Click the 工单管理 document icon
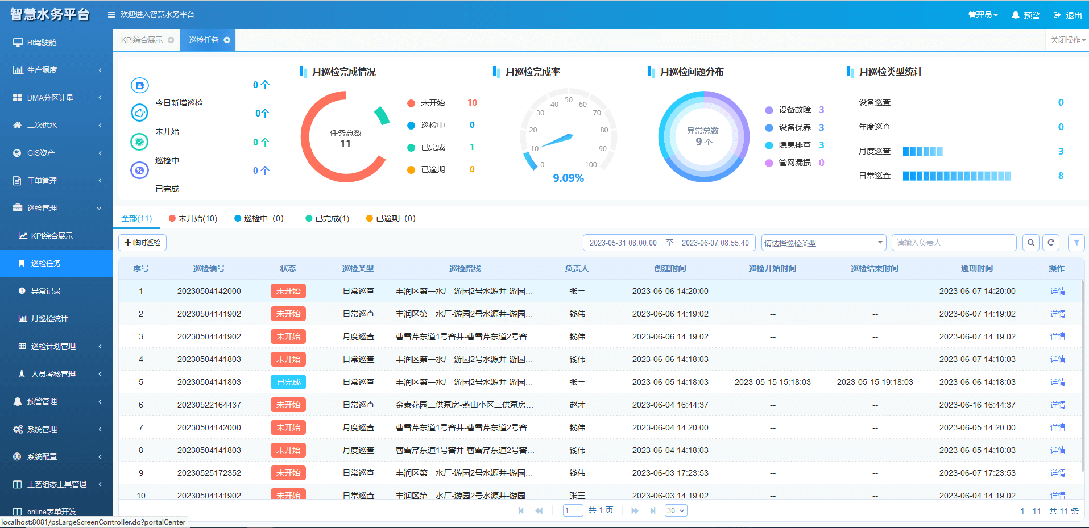Viewport: 1089px width, 528px height. (x=18, y=181)
